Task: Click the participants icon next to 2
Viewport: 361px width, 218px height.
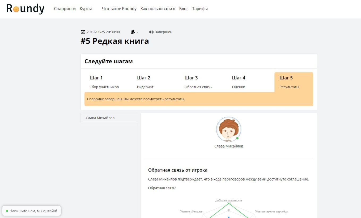Action: pyautogui.click(x=133, y=32)
